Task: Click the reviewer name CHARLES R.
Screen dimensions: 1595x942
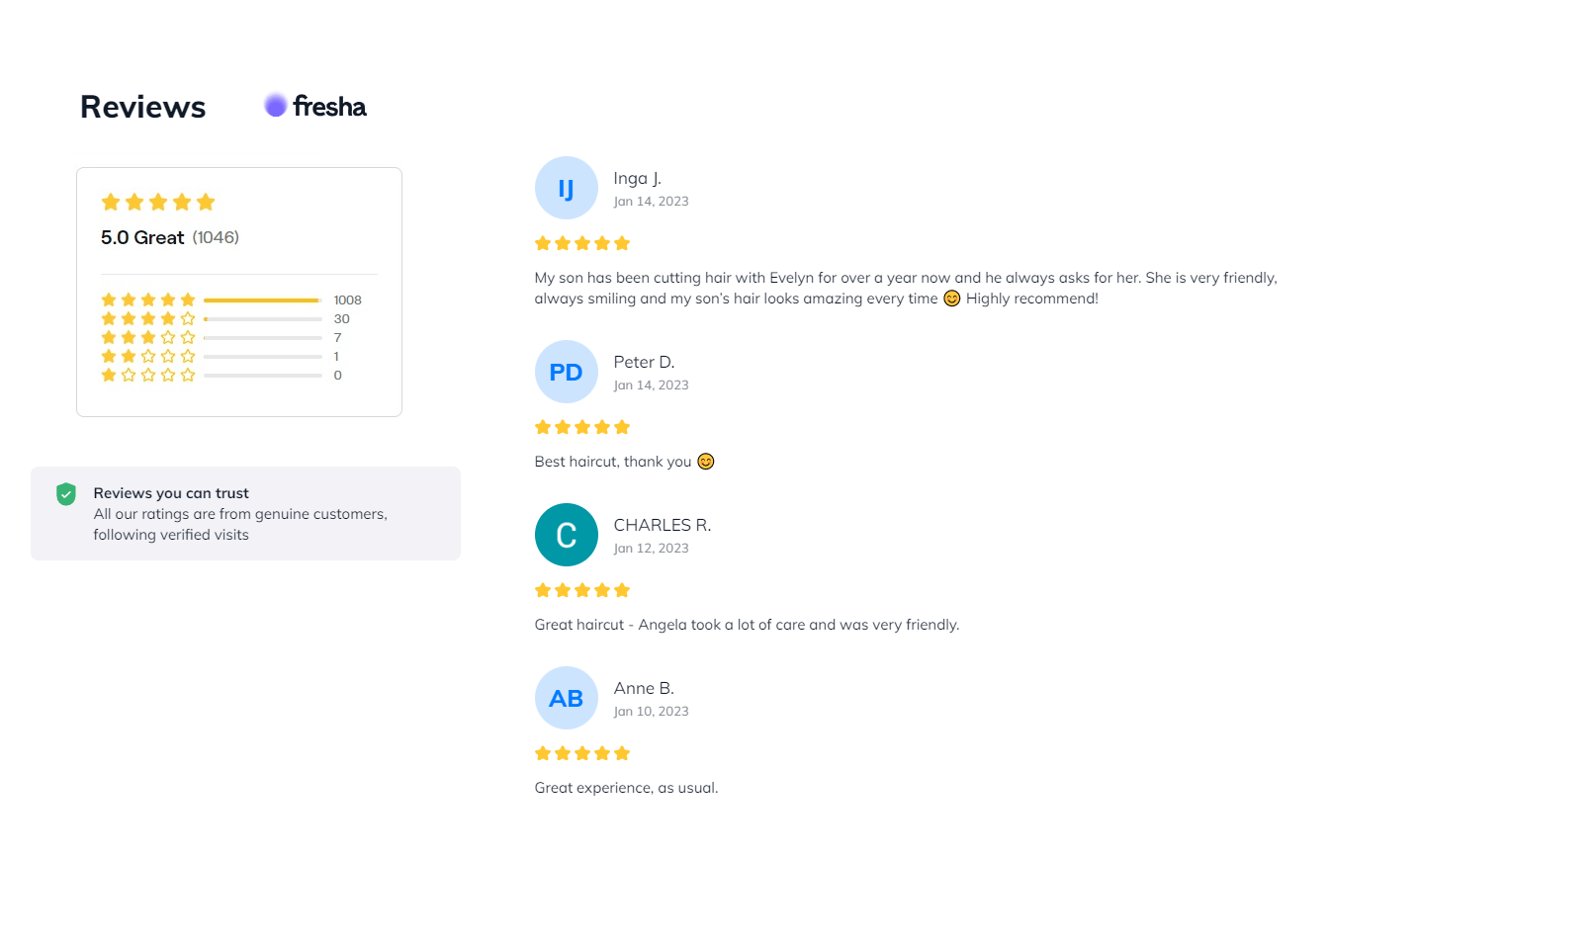Action: [x=662, y=525]
